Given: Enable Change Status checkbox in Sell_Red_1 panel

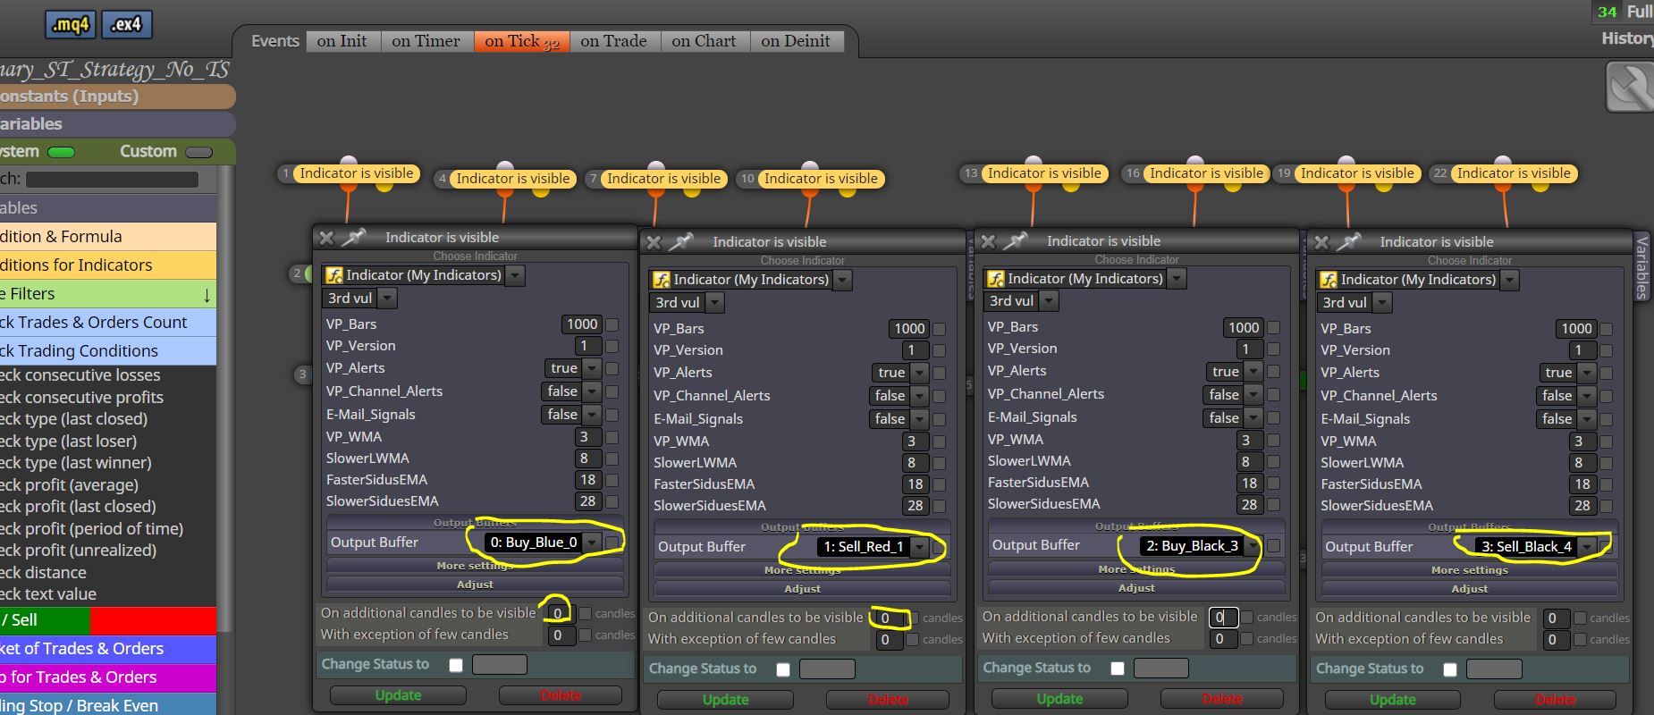Looking at the screenshot, I should pyautogui.click(x=783, y=669).
